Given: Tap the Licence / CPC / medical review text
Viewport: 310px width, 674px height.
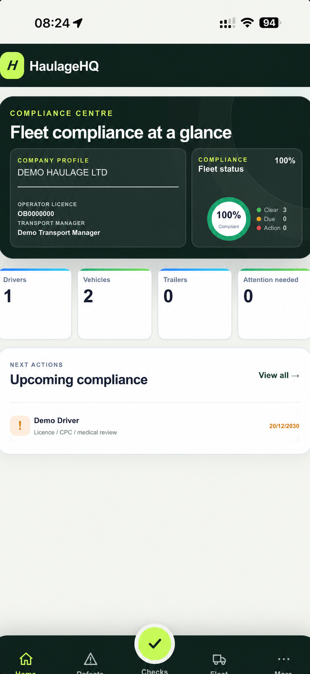Looking at the screenshot, I should (x=75, y=432).
